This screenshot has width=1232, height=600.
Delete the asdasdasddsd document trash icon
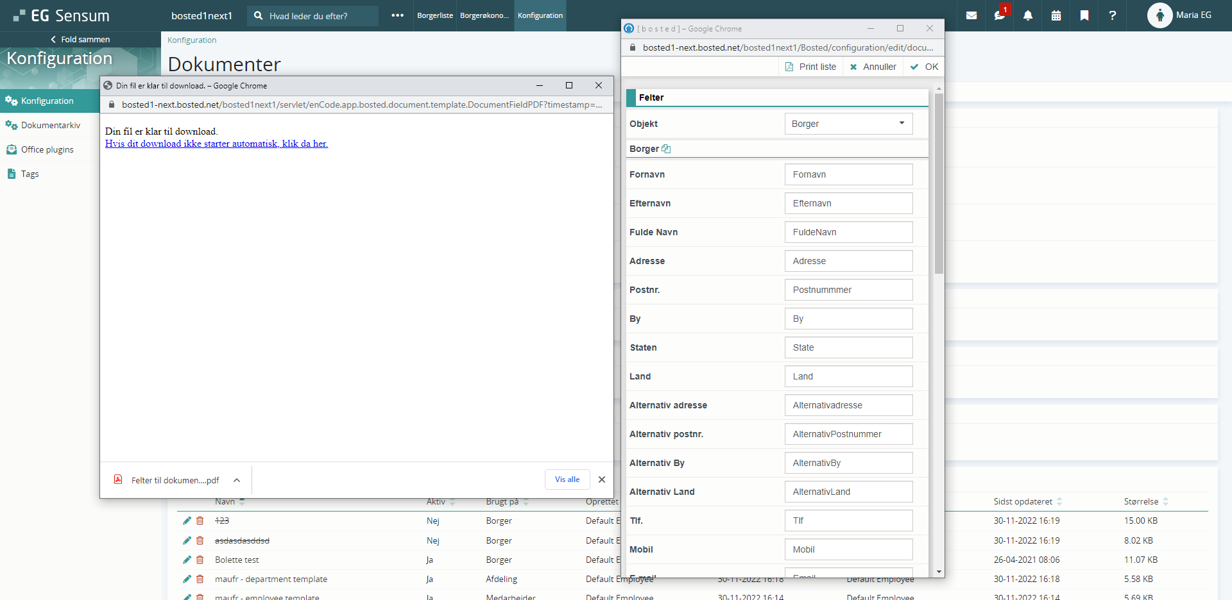click(x=200, y=540)
